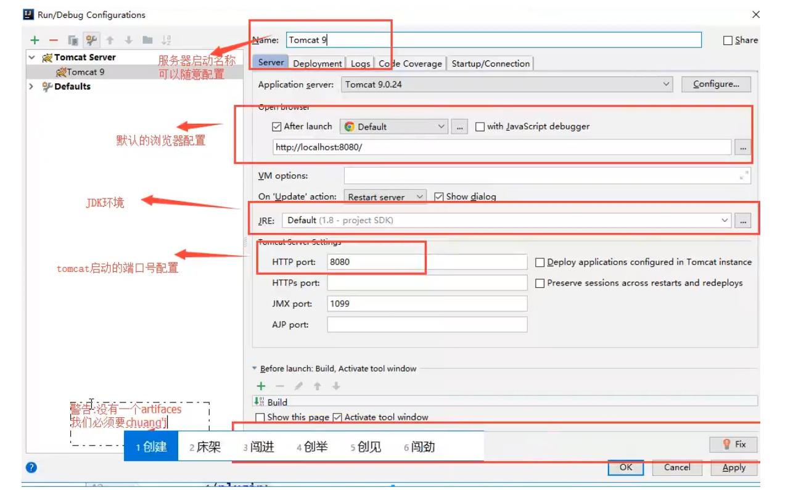Open the edit defaults wrench icon
809x490 pixels.
[91, 40]
